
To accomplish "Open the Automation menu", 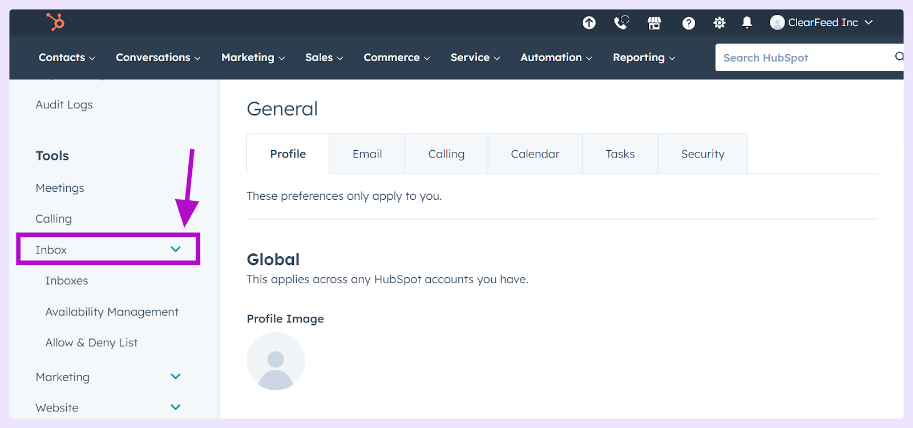I will [556, 58].
